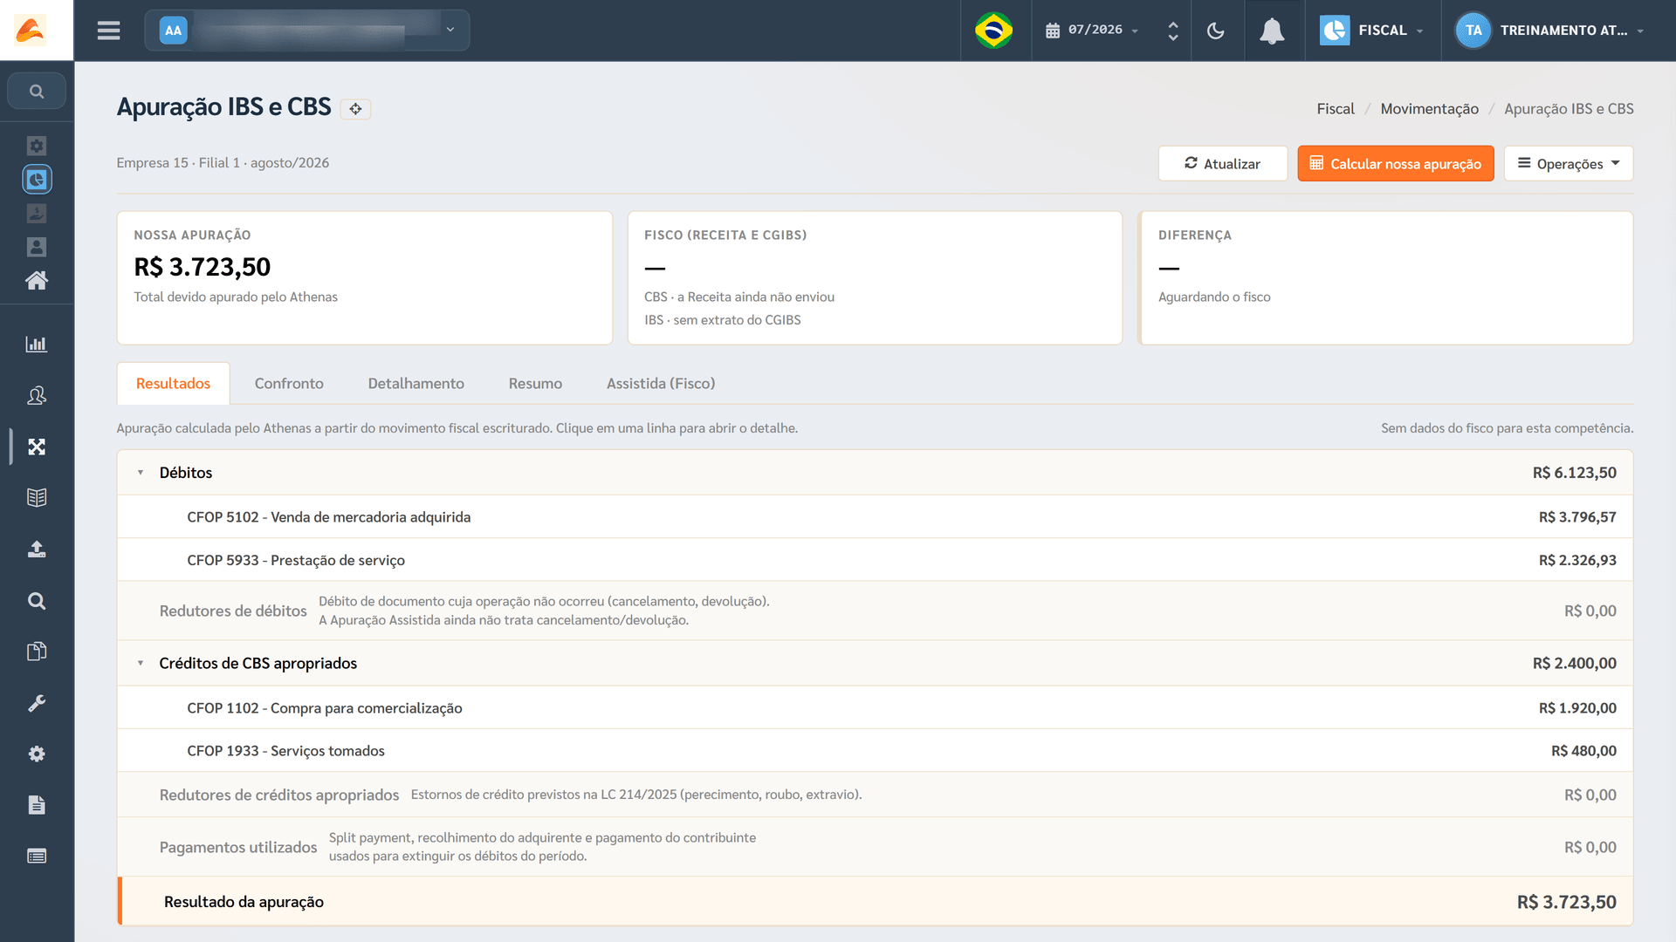This screenshot has height=942, width=1676.
Task: Open the document file icon in sidebar
Action: [x=37, y=805]
